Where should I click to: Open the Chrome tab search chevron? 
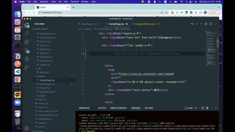(x=219, y=7)
